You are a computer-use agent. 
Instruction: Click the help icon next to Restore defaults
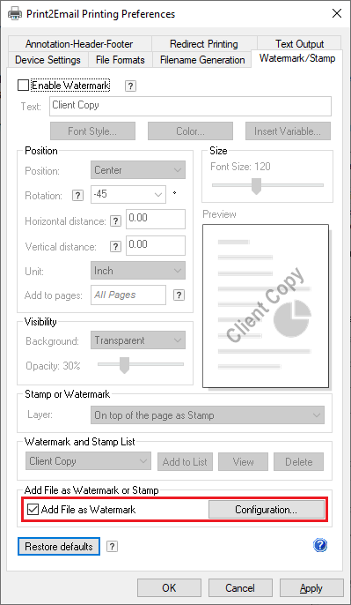(x=112, y=547)
